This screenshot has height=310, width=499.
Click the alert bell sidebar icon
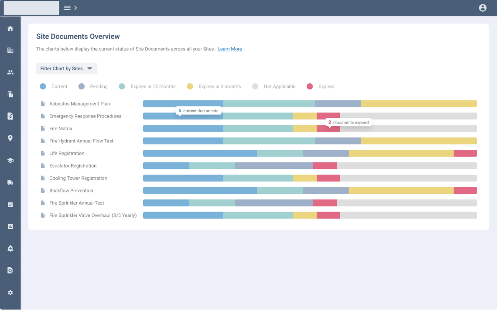point(10,249)
